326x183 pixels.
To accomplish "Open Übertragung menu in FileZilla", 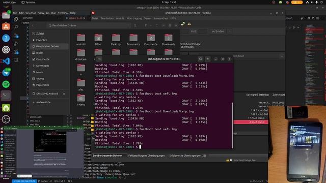I will point(134,18).
